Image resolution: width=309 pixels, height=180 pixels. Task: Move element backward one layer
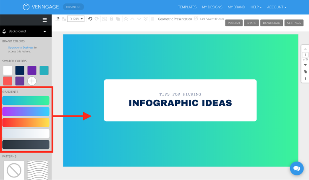pos(139,19)
